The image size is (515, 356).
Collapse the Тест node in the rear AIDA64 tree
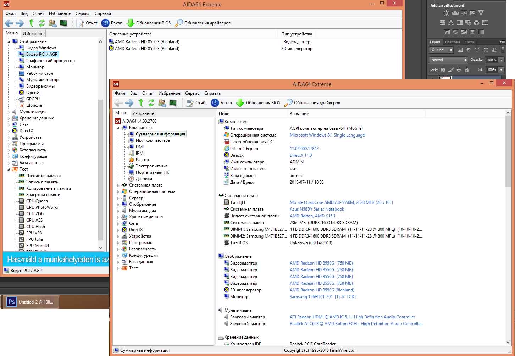pyautogui.click(x=9, y=169)
